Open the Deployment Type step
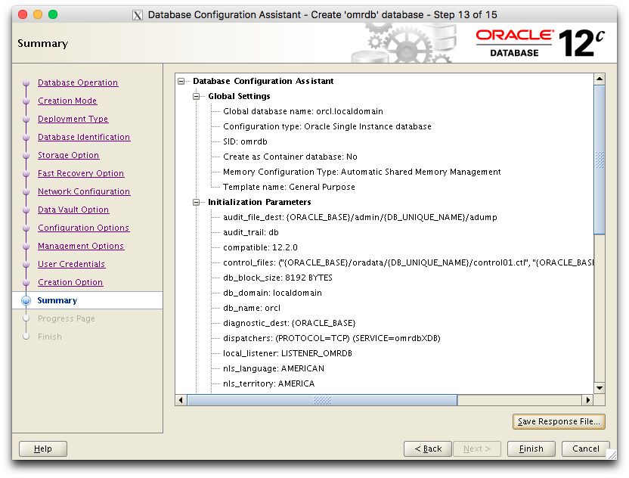The image size is (629, 478). (73, 119)
